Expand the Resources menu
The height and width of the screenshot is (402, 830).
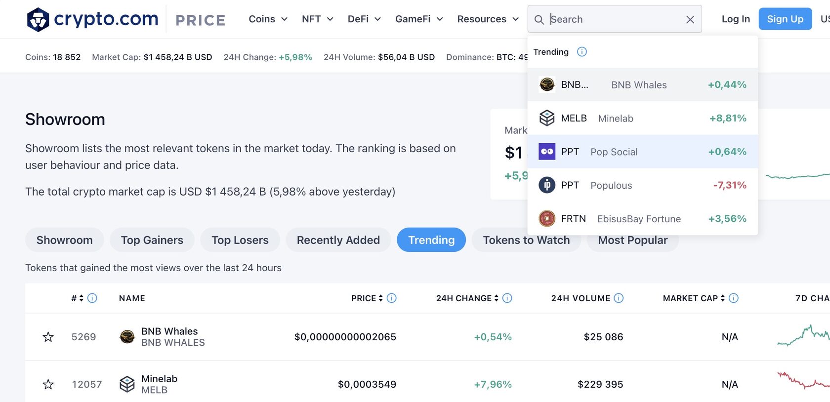pyautogui.click(x=488, y=19)
